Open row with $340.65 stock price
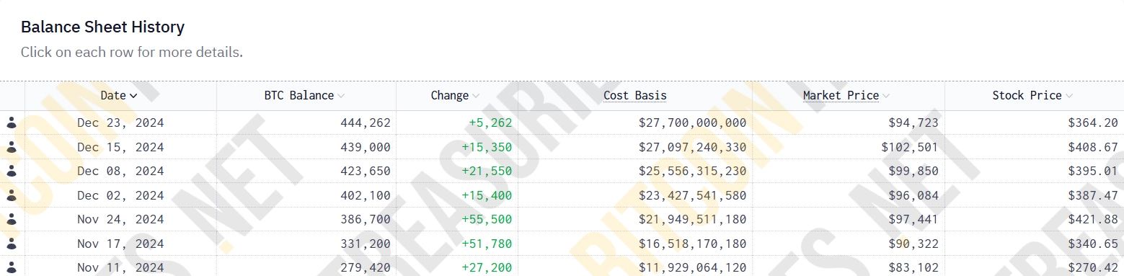 (x=562, y=244)
